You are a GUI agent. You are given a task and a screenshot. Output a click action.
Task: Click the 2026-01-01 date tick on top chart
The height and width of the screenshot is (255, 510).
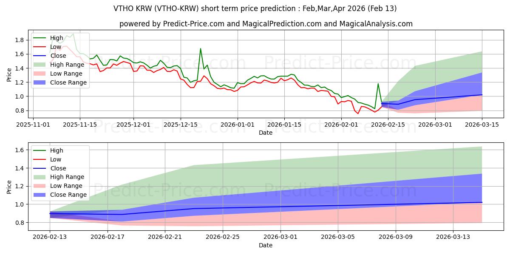[237, 125]
